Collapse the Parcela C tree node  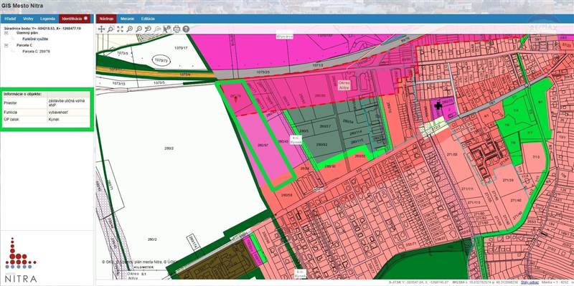pos(6,45)
